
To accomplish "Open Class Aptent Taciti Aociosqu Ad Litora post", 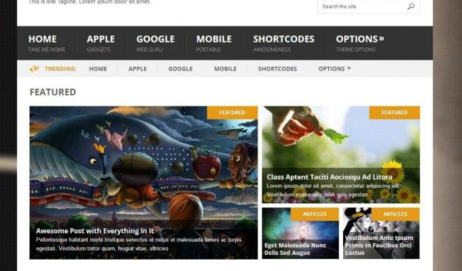I will (x=330, y=177).
